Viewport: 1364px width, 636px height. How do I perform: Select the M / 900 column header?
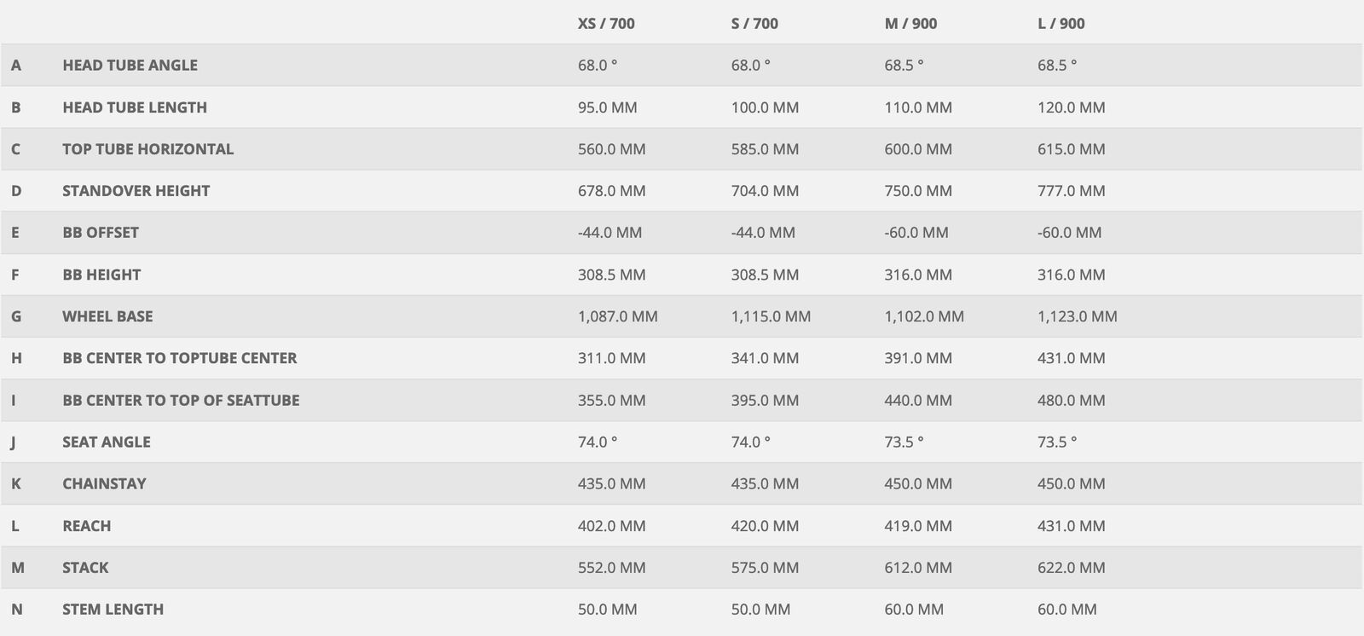(910, 24)
